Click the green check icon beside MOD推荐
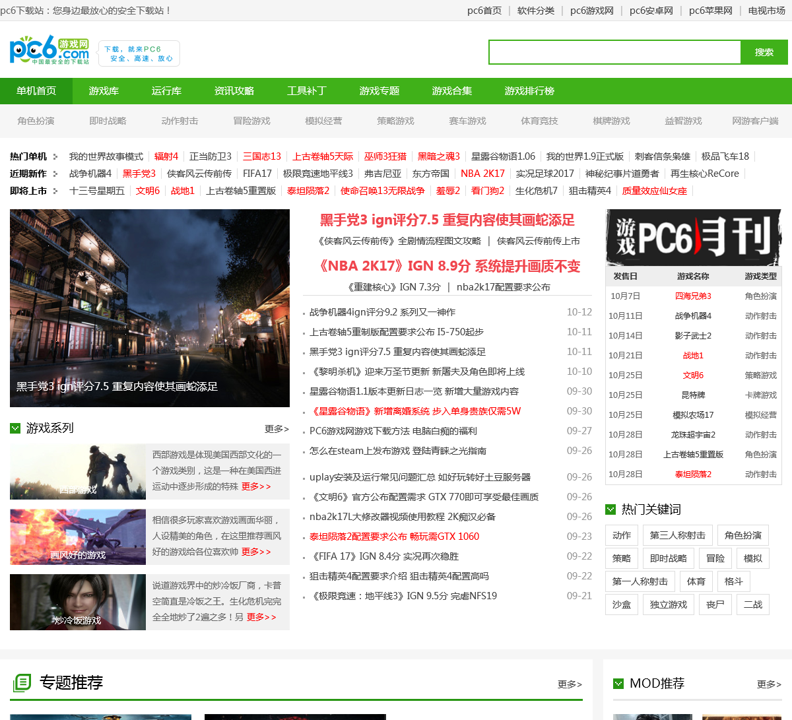 click(x=618, y=684)
